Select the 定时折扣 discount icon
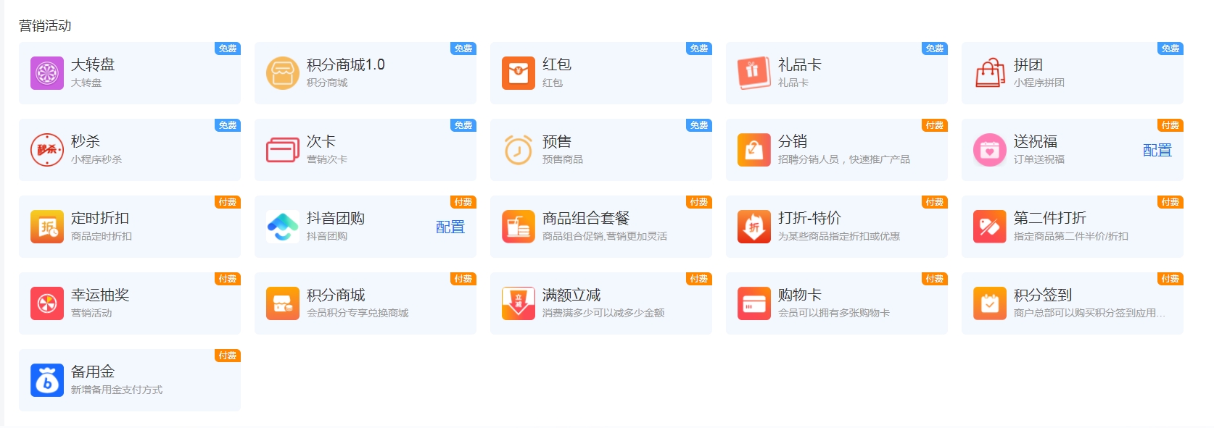1214x428 pixels. [47, 227]
